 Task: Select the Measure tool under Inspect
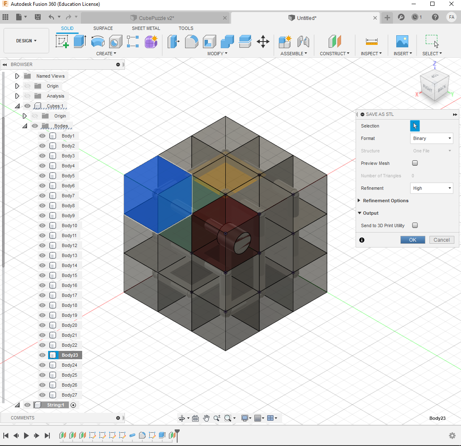click(371, 42)
